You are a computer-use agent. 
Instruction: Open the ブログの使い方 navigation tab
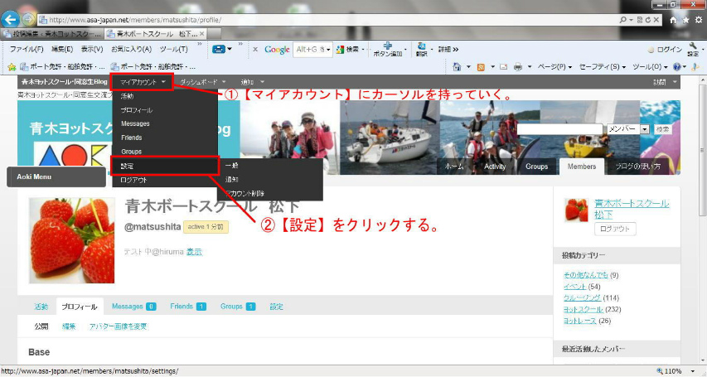(637, 167)
